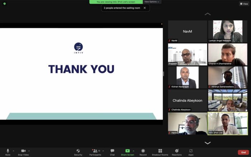Expand audio options arrow beside Mute

[14, 151]
